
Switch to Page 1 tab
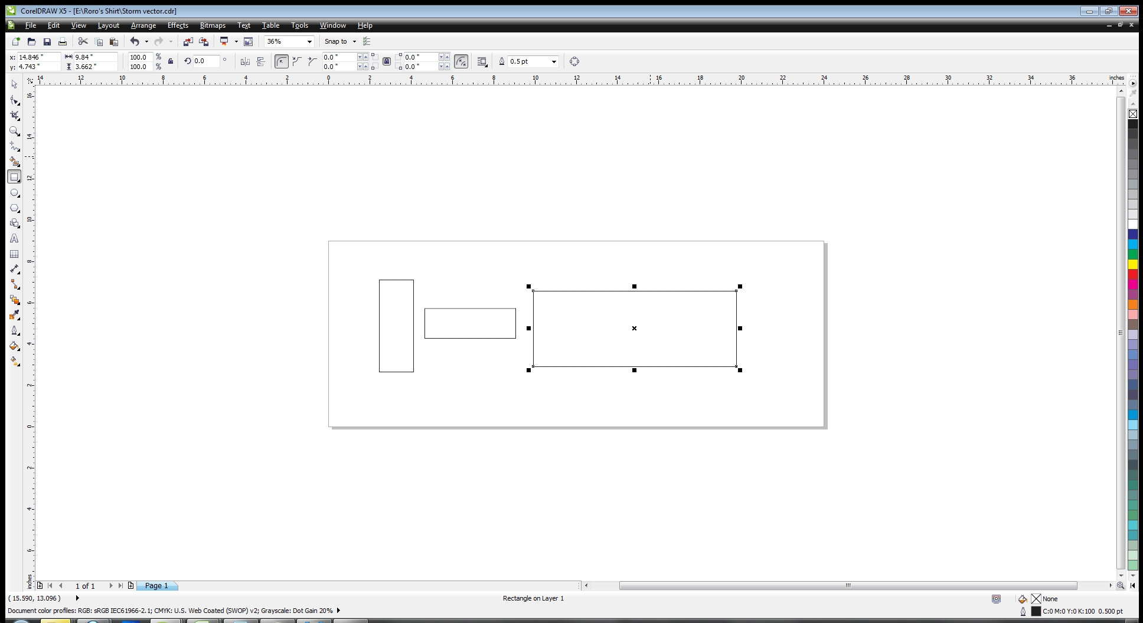[156, 586]
